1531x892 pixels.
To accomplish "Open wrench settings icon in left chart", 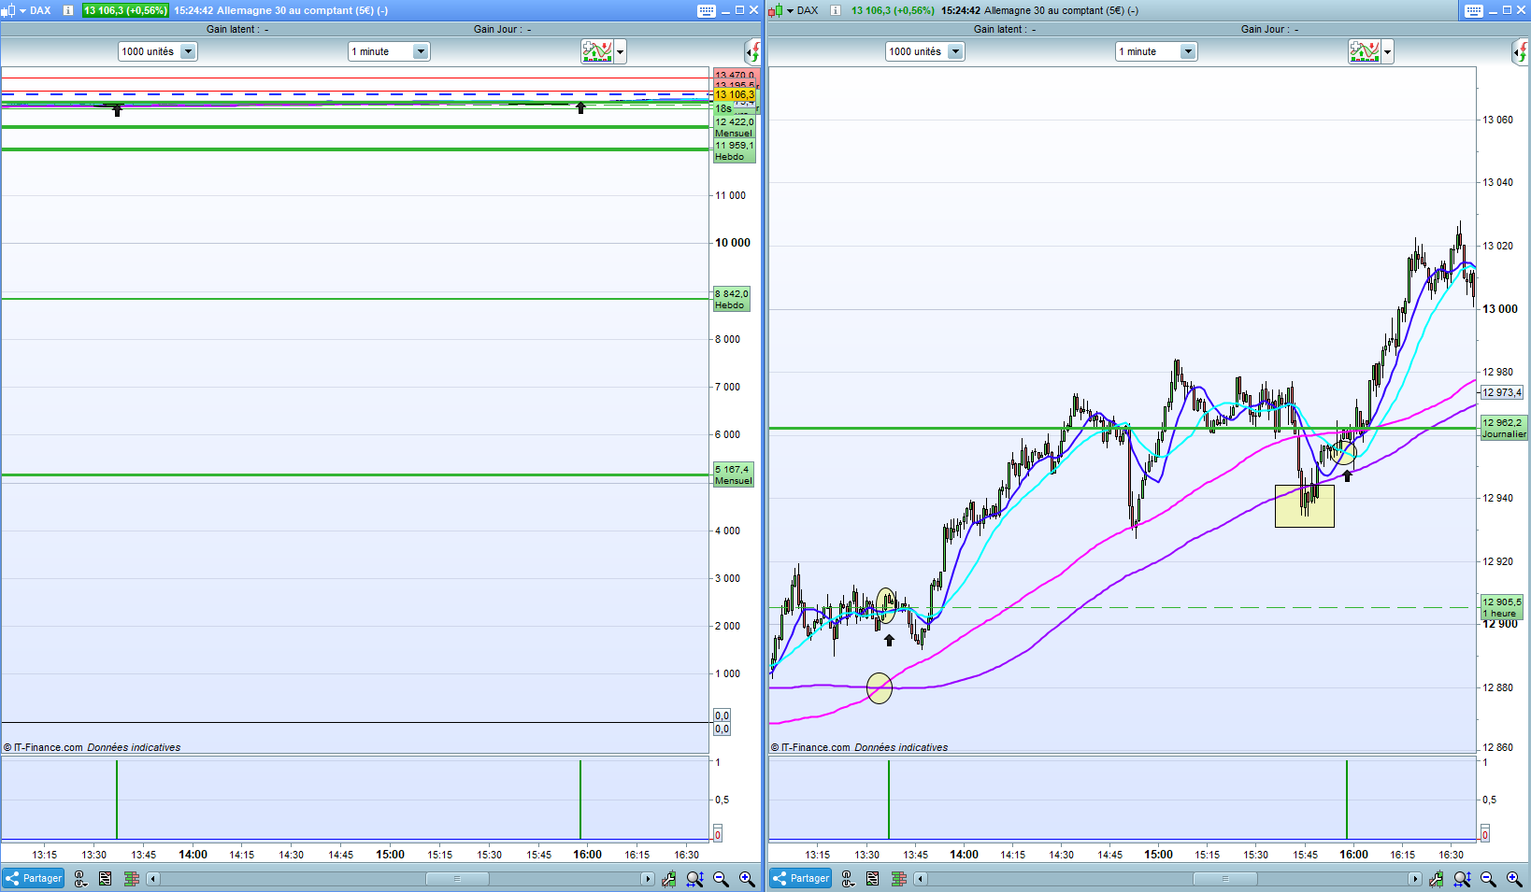I will [x=668, y=879].
